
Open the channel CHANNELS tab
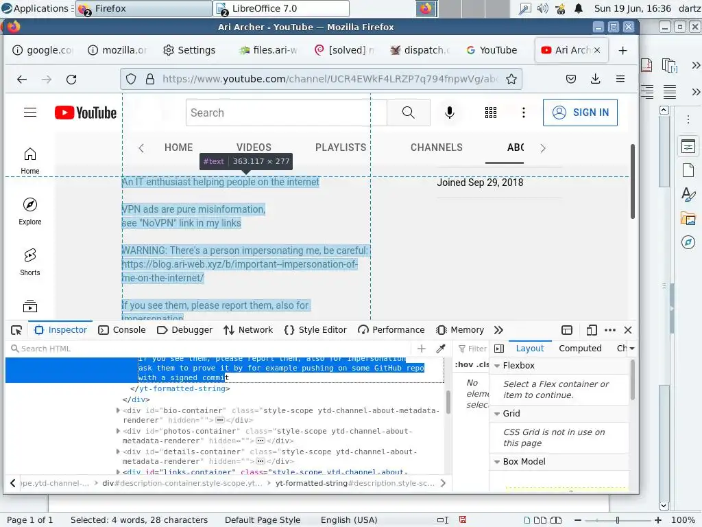click(x=437, y=148)
